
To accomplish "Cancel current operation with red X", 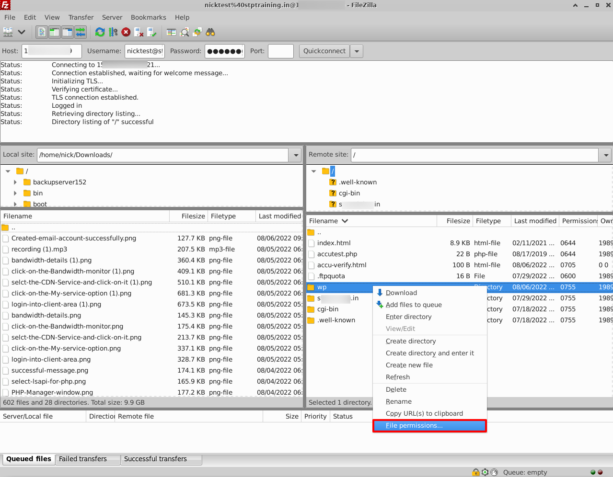I will 126,32.
